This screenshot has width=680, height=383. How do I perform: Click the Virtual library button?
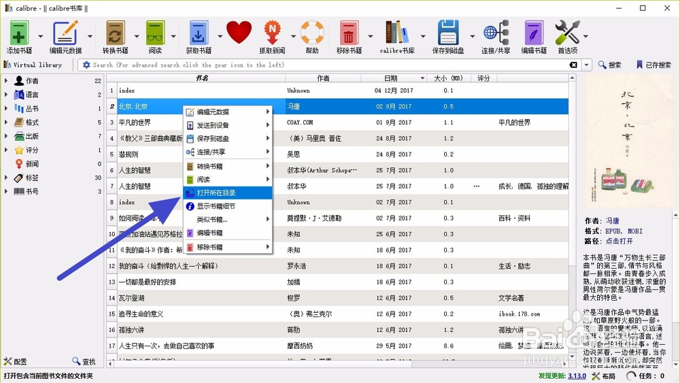[x=33, y=65]
